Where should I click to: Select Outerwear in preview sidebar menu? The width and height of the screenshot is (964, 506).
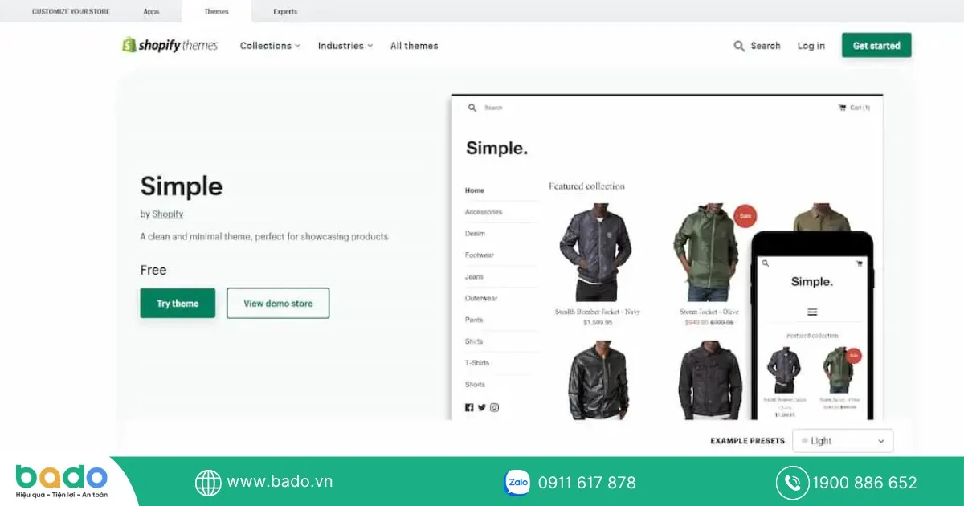[481, 299]
